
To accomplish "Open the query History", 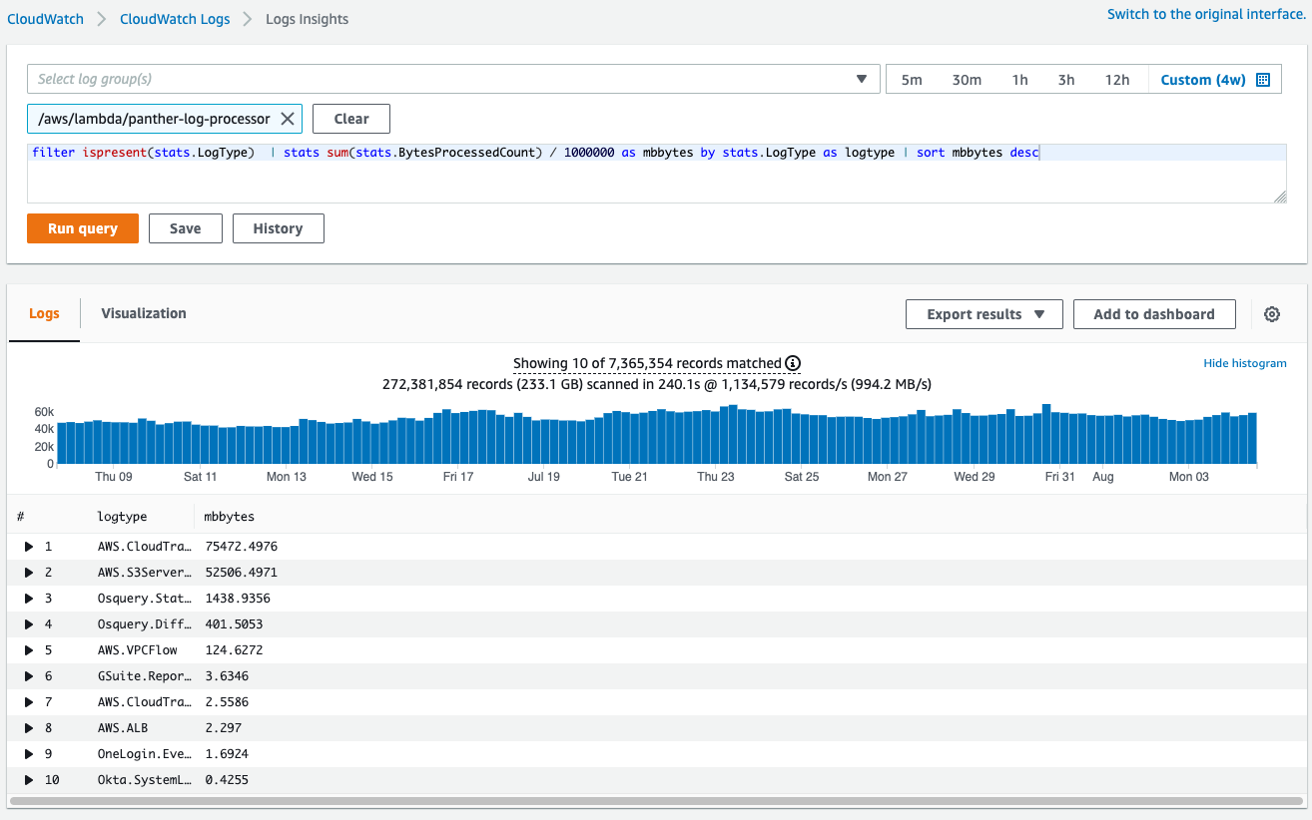I will 278,227.
